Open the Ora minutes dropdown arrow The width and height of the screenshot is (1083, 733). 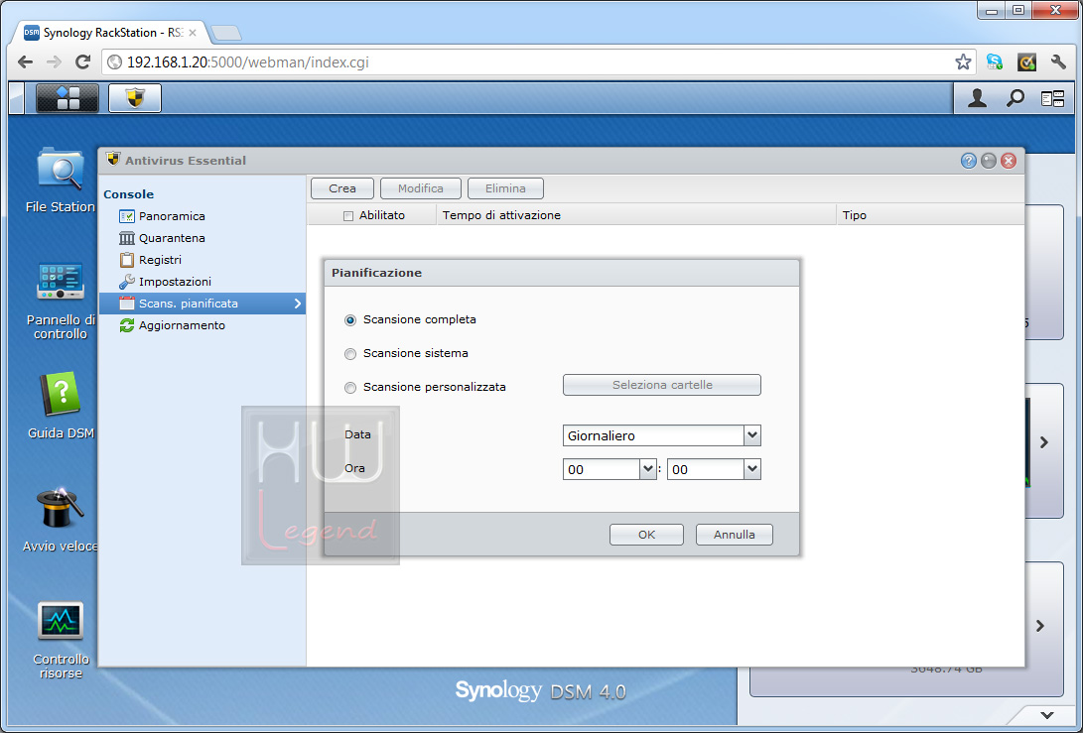click(x=752, y=469)
